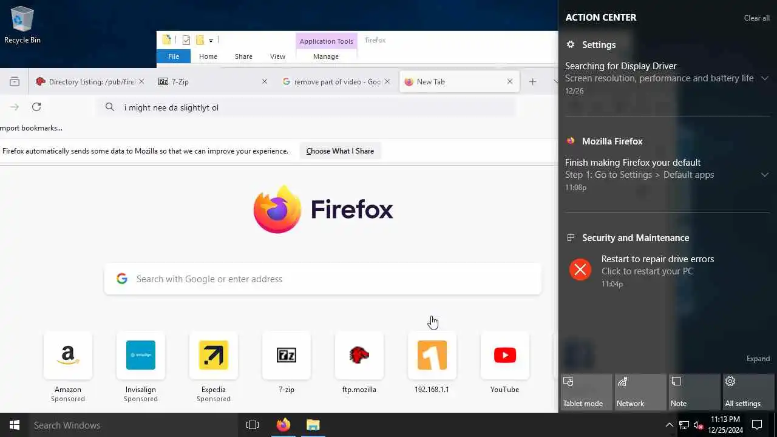Click the network tray icon

(684, 425)
